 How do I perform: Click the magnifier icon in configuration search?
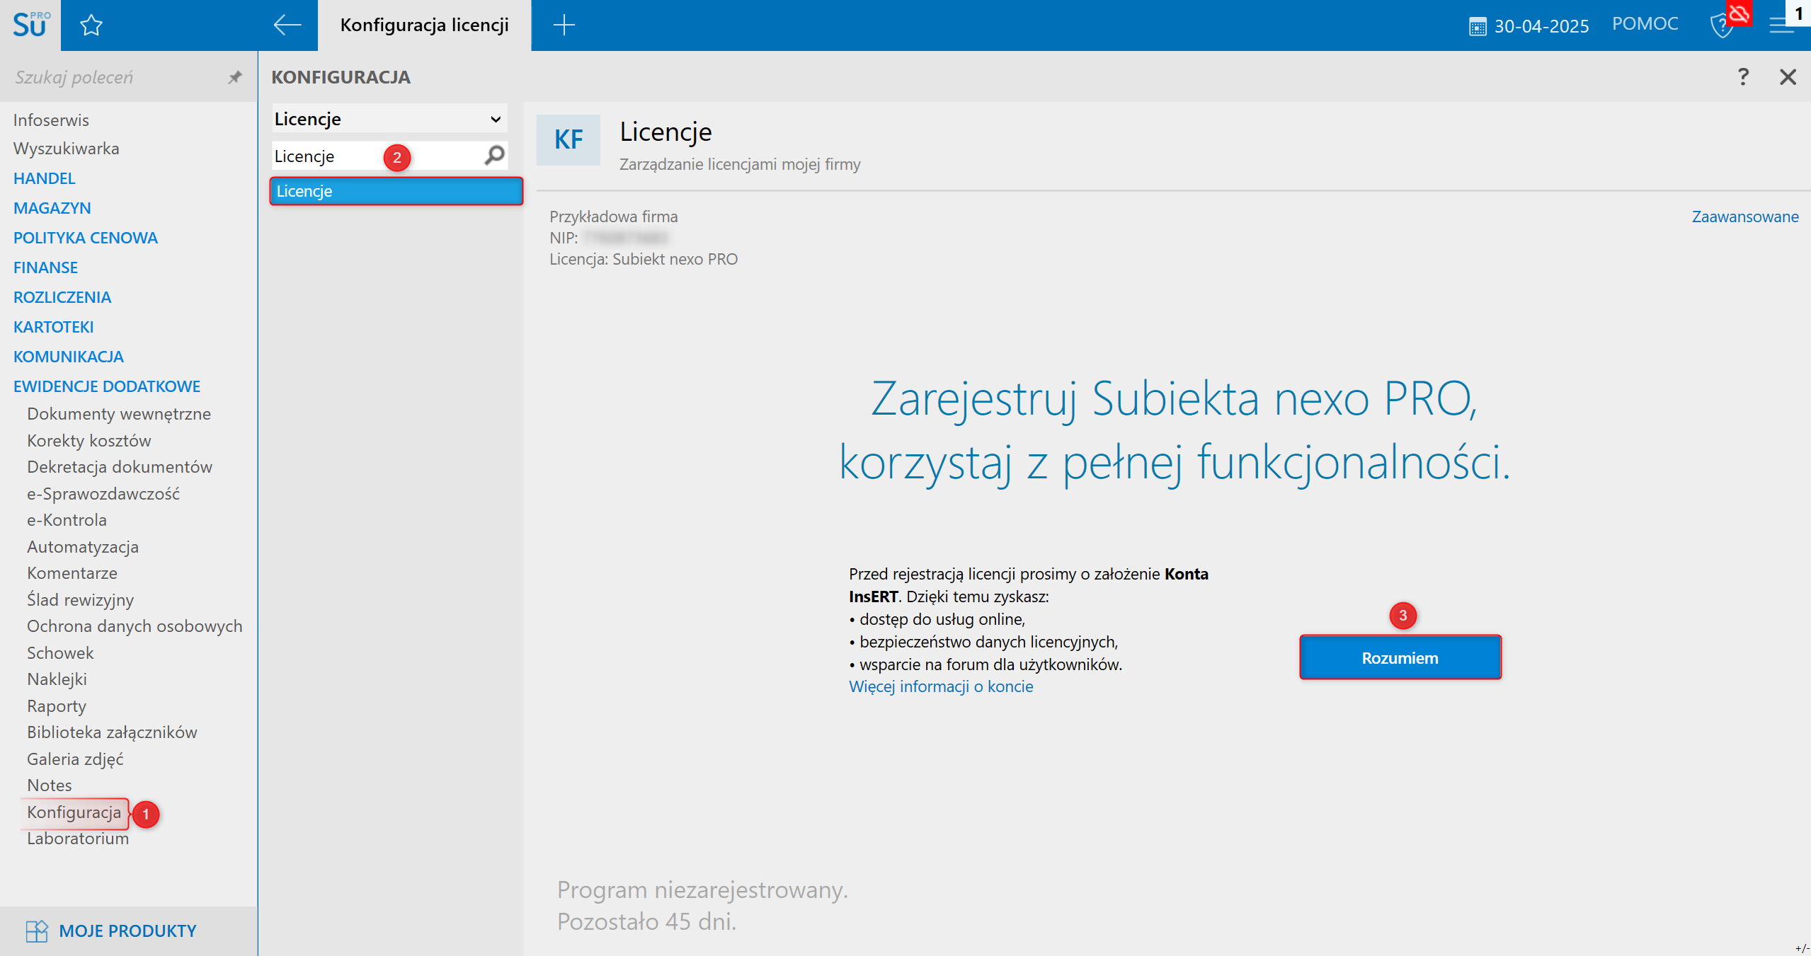pyautogui.click(x=495, y=155)
